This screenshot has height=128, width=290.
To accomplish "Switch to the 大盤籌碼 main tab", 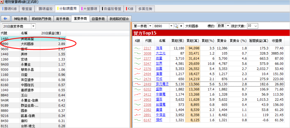I will (x=90, y=9).
